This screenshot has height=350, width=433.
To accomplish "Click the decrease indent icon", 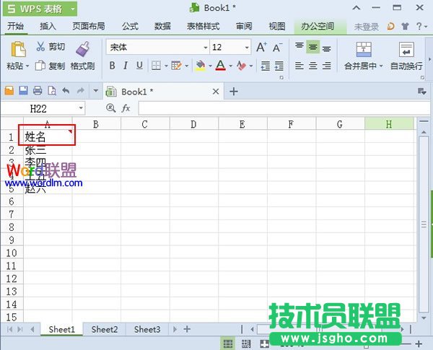I will point(266,66).
